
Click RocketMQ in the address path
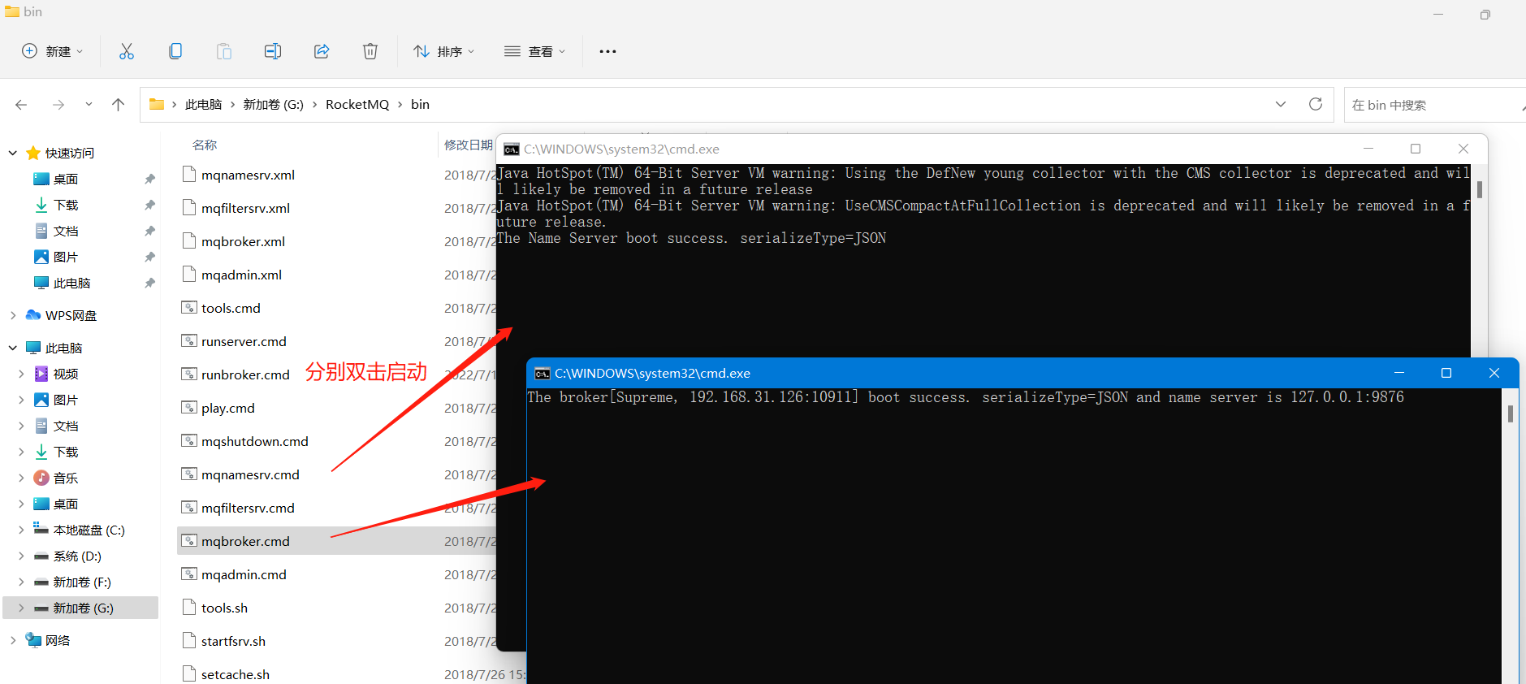[357, 104]
